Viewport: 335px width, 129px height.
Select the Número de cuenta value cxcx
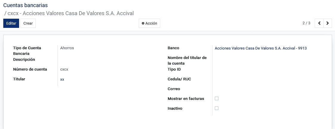point(64,69)
